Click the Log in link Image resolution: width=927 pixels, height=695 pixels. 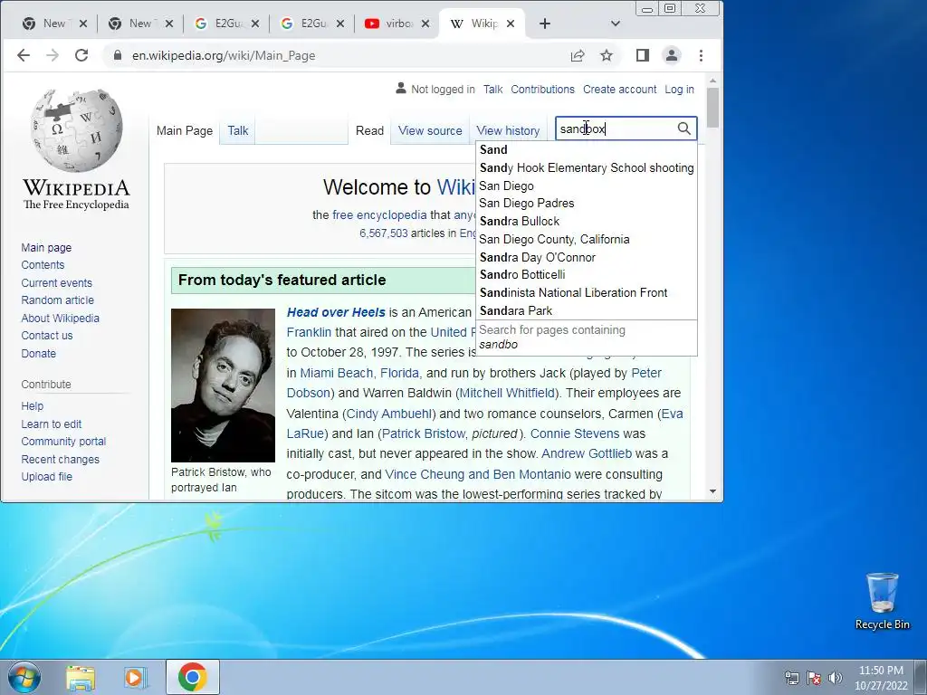pos(679,90)
